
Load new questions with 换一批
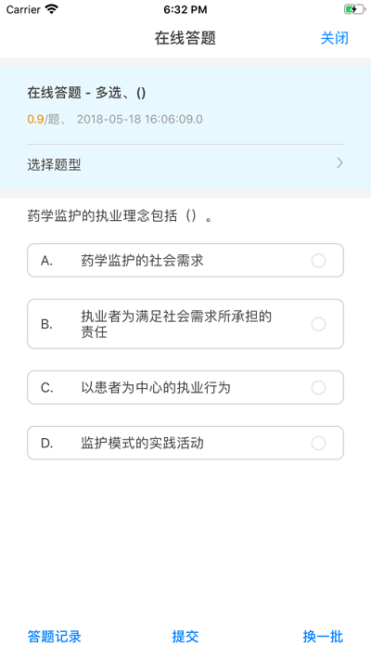point(323,637)
